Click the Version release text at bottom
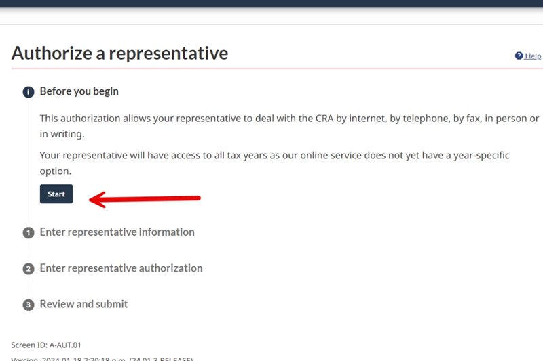The height and width of the screenshot is (361, 543). point(102,358)
